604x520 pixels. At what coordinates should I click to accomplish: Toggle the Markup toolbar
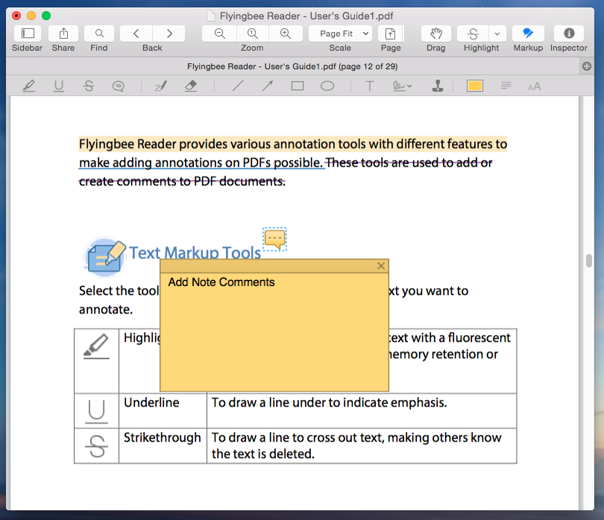click(528, 34)
